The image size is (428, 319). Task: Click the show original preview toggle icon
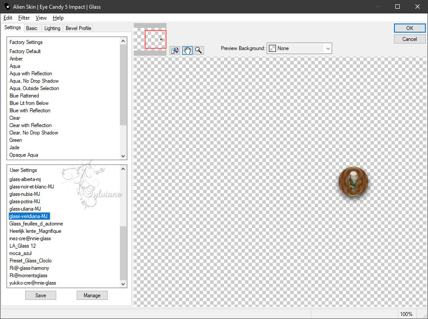pos(175,50)
